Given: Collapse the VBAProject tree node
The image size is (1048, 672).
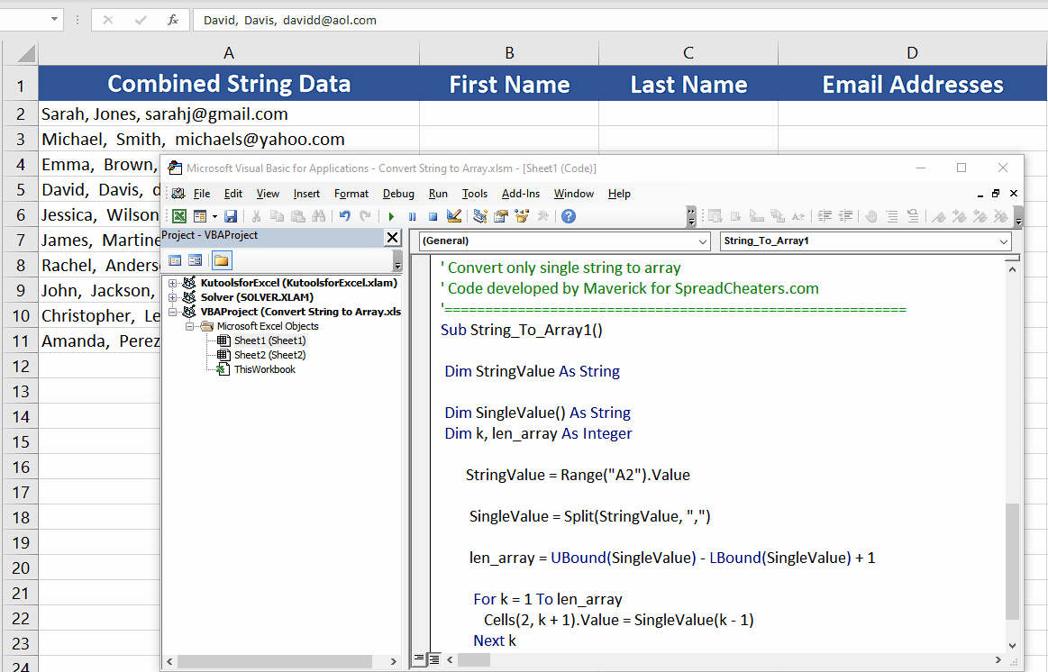Looking at the screenshot, I should coord(172,312).
